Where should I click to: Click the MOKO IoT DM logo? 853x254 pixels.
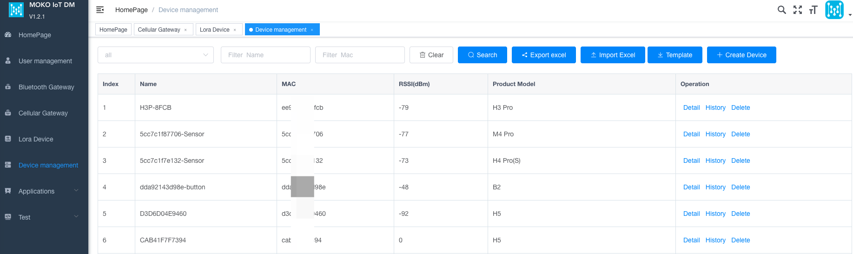coord(16,10)
